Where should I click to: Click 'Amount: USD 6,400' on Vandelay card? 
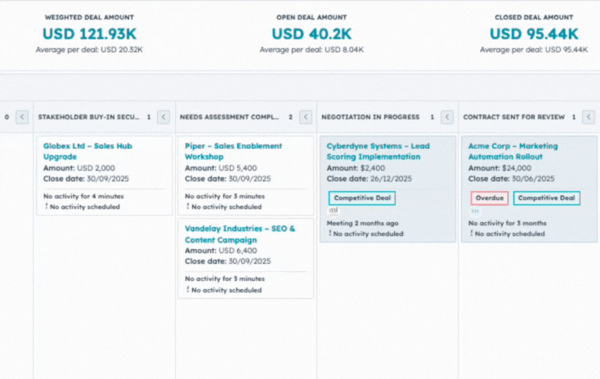[x=221, y=251]
